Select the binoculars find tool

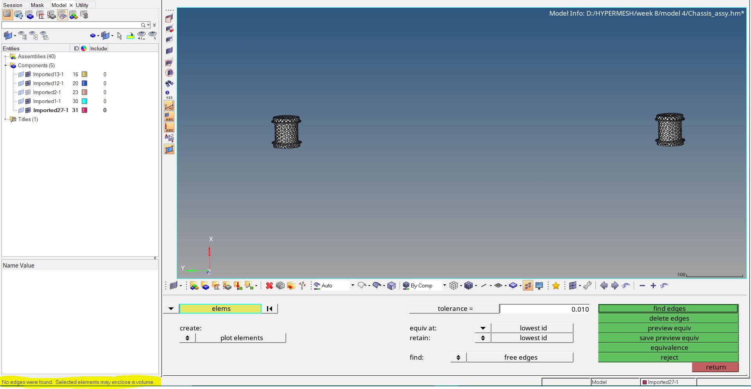coord(168,83)
